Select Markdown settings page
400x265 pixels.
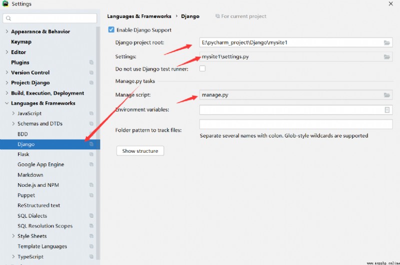pos(30,175)
